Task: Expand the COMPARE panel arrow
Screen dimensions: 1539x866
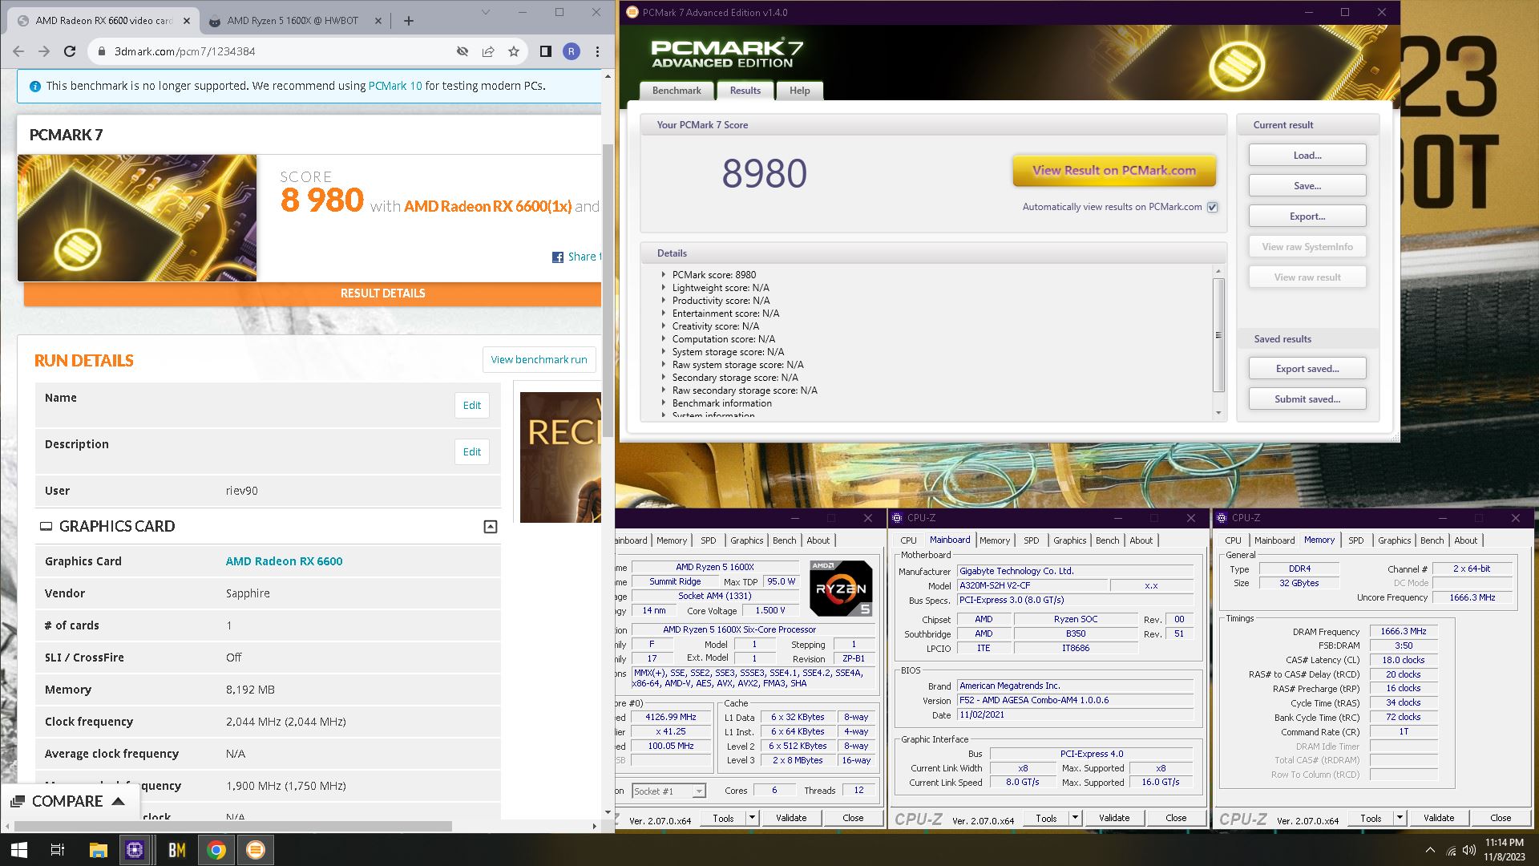Action: coord(118,801)
